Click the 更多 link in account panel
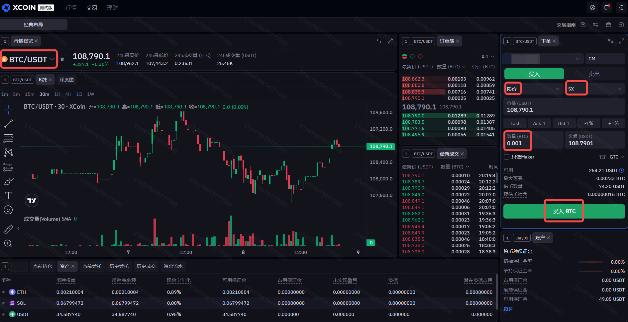628x322 pixels. tap(508, 309)
